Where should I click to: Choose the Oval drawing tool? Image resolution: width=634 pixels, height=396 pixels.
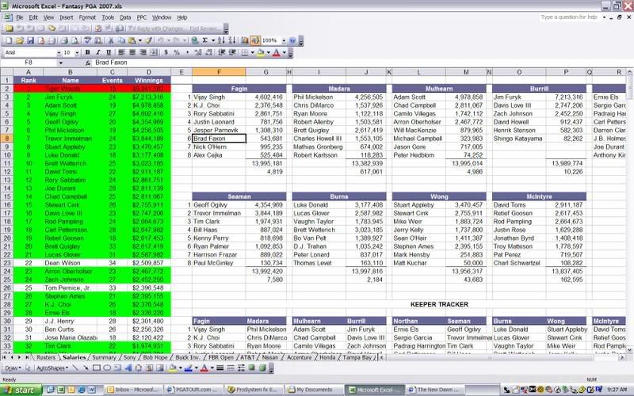coord(107,367)
